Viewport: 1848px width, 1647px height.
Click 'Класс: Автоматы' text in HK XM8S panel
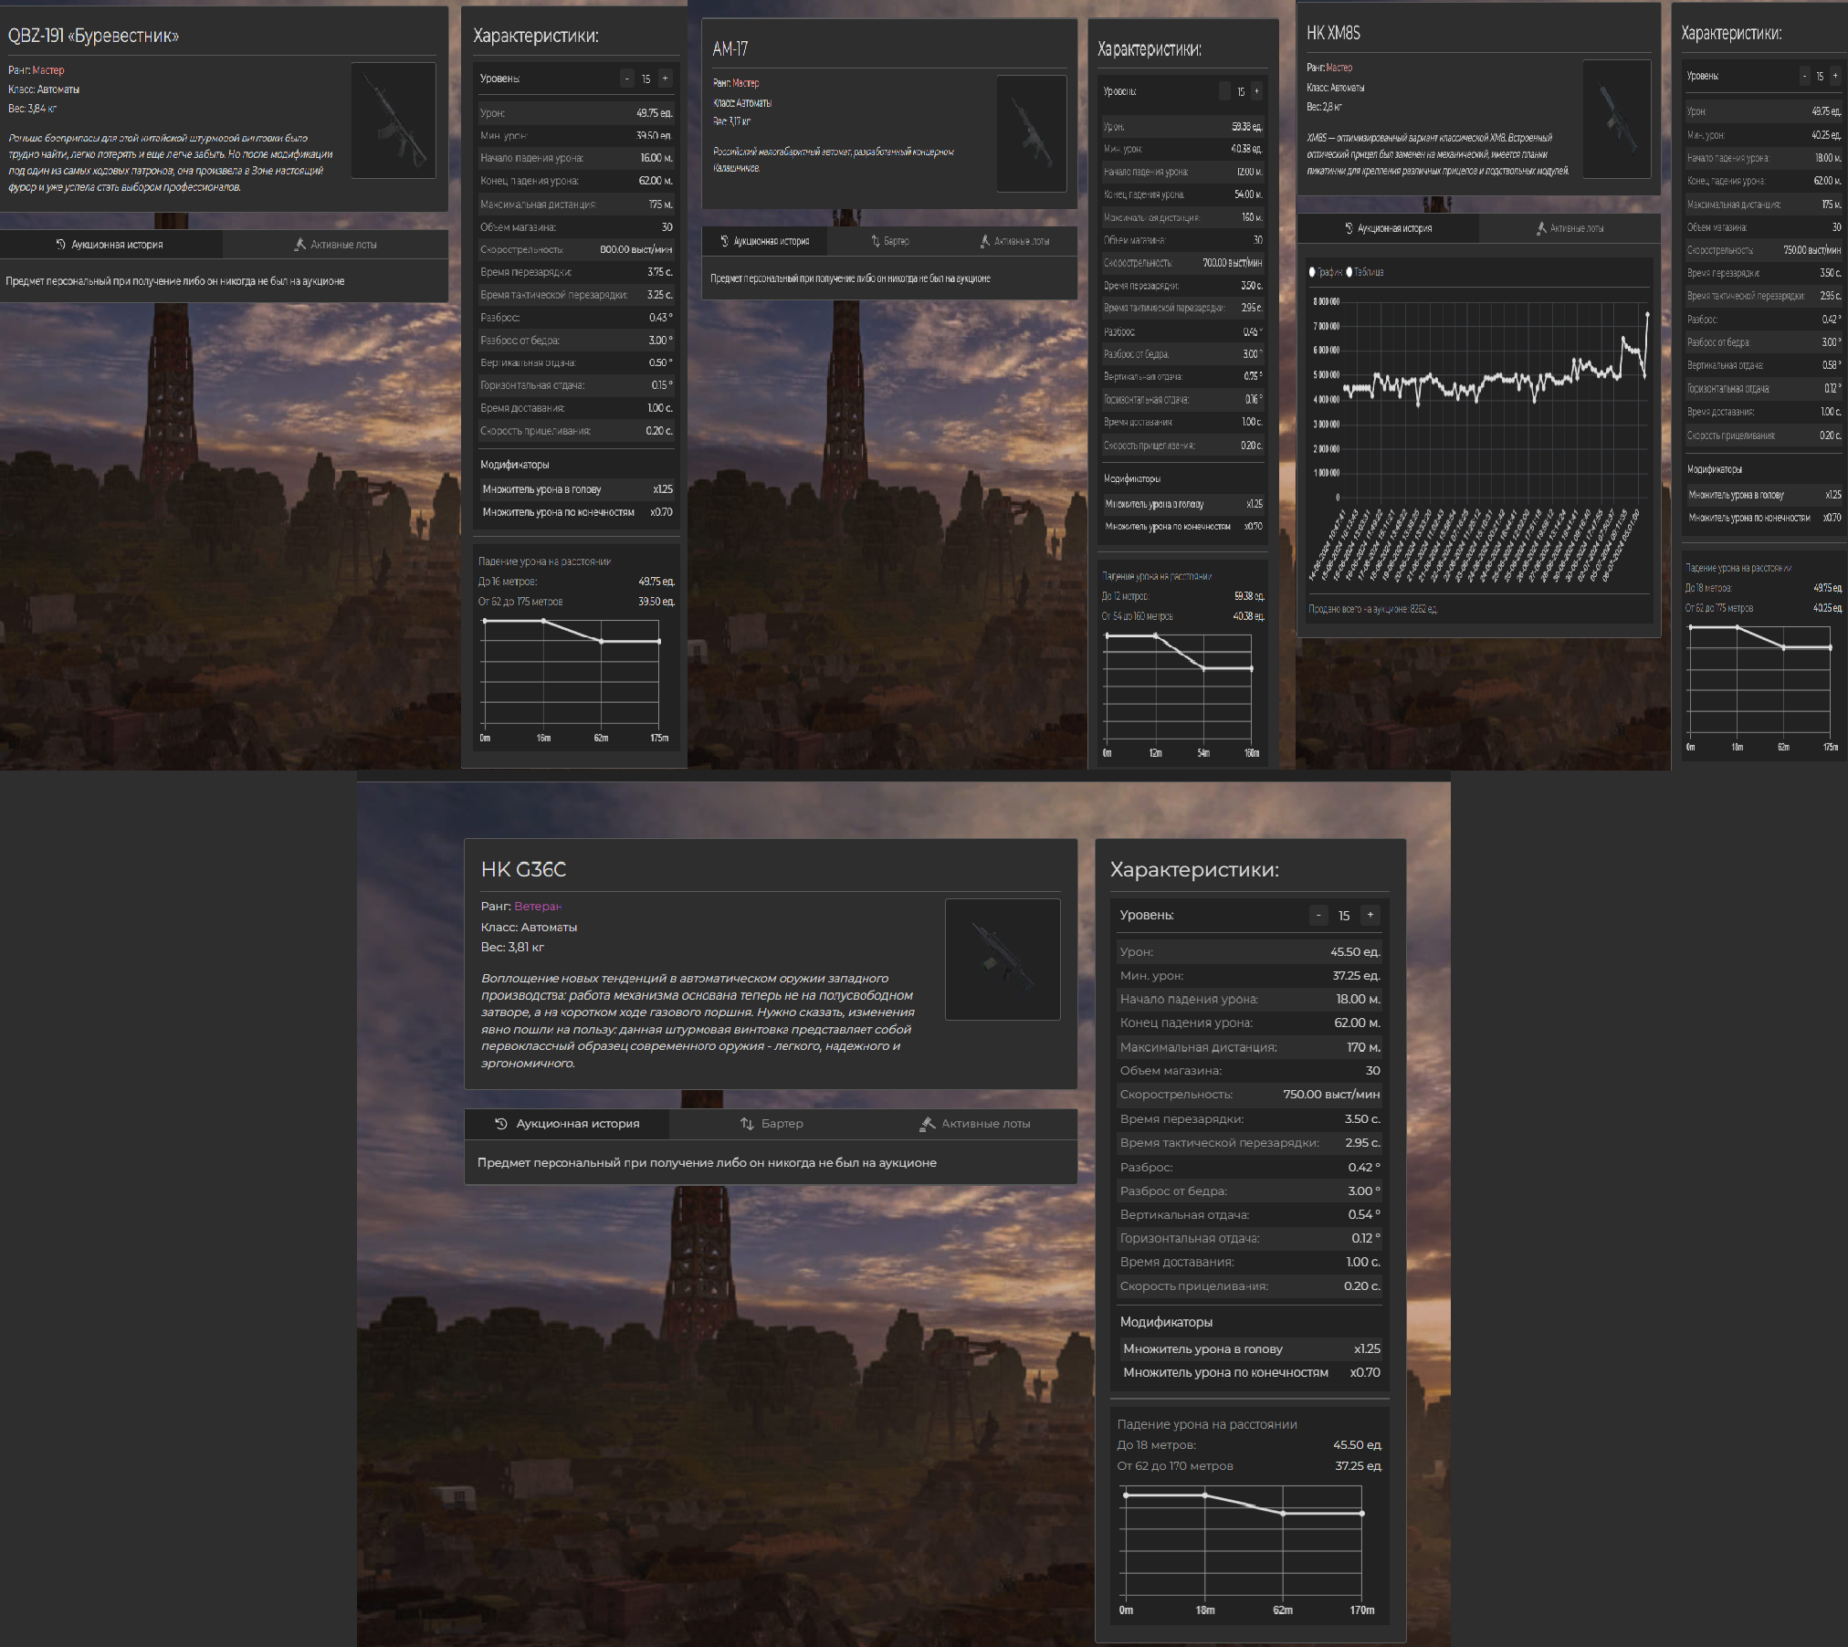[x=1336, y=88]
